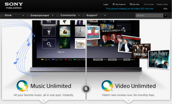Click the floating island album cover

pyautogui.click(x=65, y=32)
